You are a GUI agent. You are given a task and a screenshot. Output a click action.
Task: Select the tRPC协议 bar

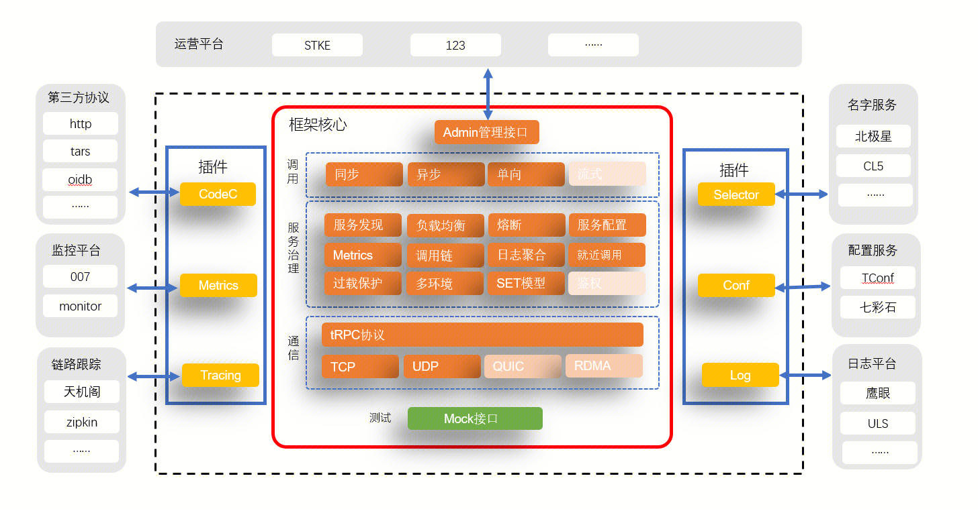482,335
